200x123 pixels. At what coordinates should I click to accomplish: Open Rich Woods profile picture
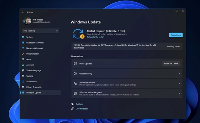click(27, 21)
